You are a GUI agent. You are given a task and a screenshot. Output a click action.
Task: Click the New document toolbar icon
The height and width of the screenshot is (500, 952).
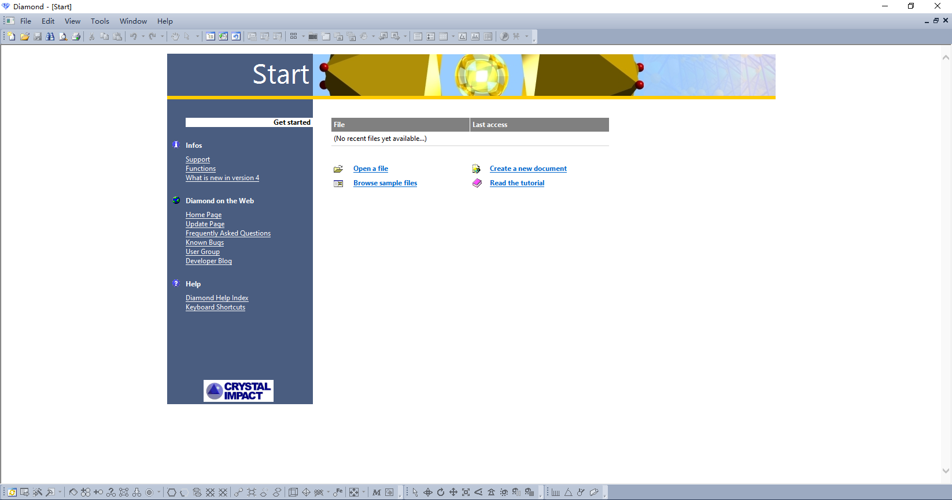pos(12,36)
